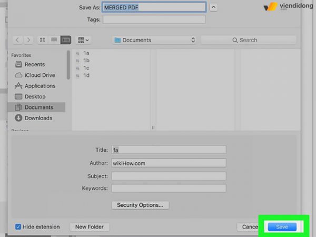
Task: Click the back navigation arrow
Action: (17, 40)
